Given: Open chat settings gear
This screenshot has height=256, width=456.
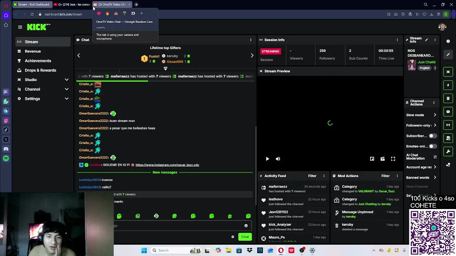Looking at the screenshot, I should pyautogui.click(x=233, y=237).
